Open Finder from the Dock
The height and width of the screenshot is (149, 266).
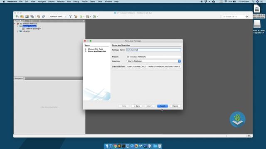click(106, 146)
